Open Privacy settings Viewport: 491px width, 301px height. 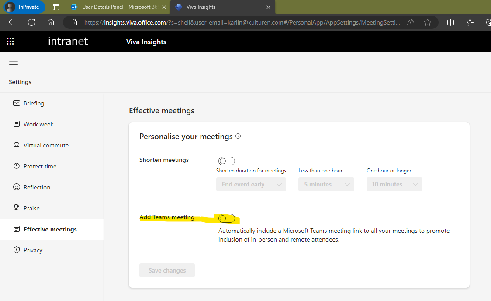click(x=52, y=250)
